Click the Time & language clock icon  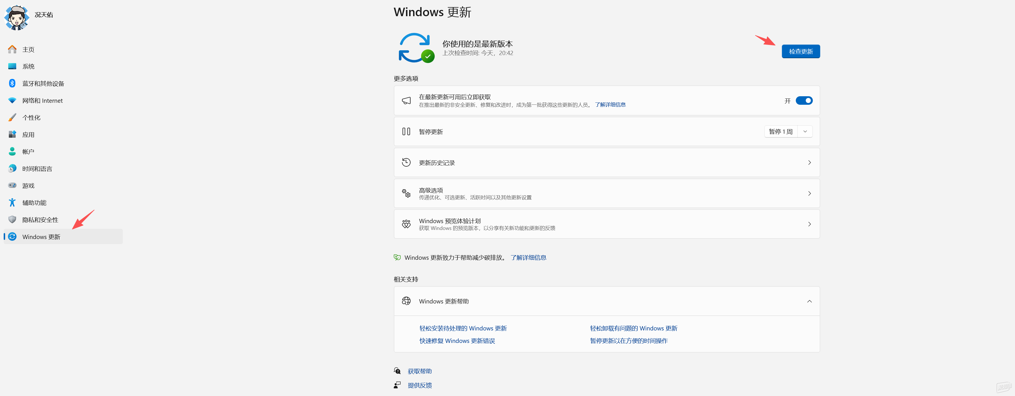pos(12,168)
